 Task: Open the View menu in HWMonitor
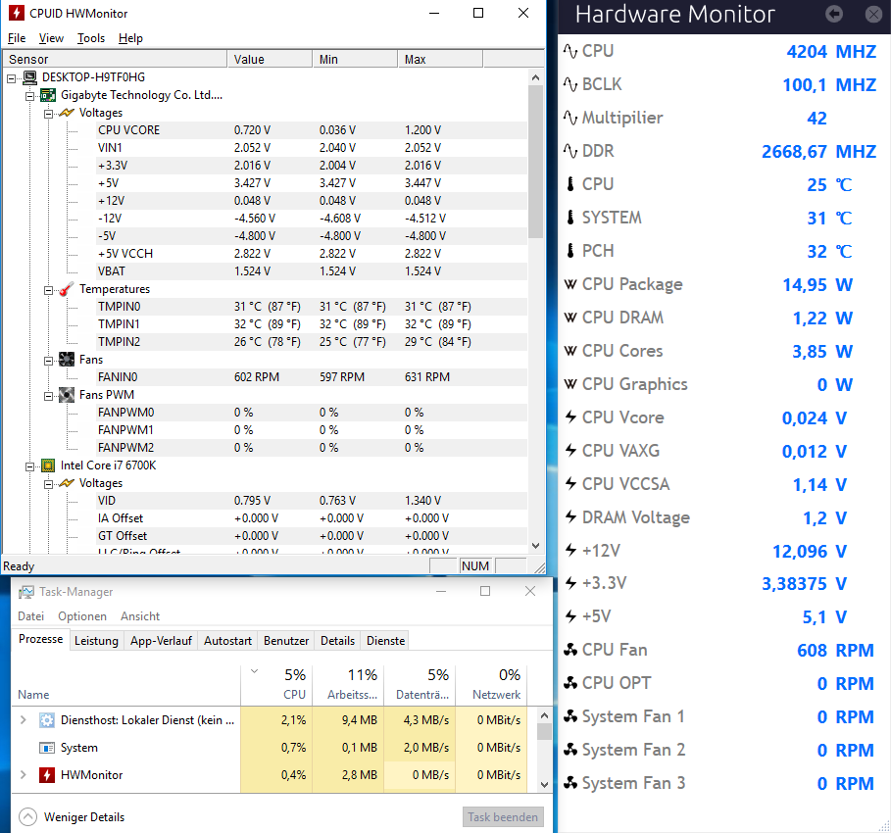pos(51,38)
